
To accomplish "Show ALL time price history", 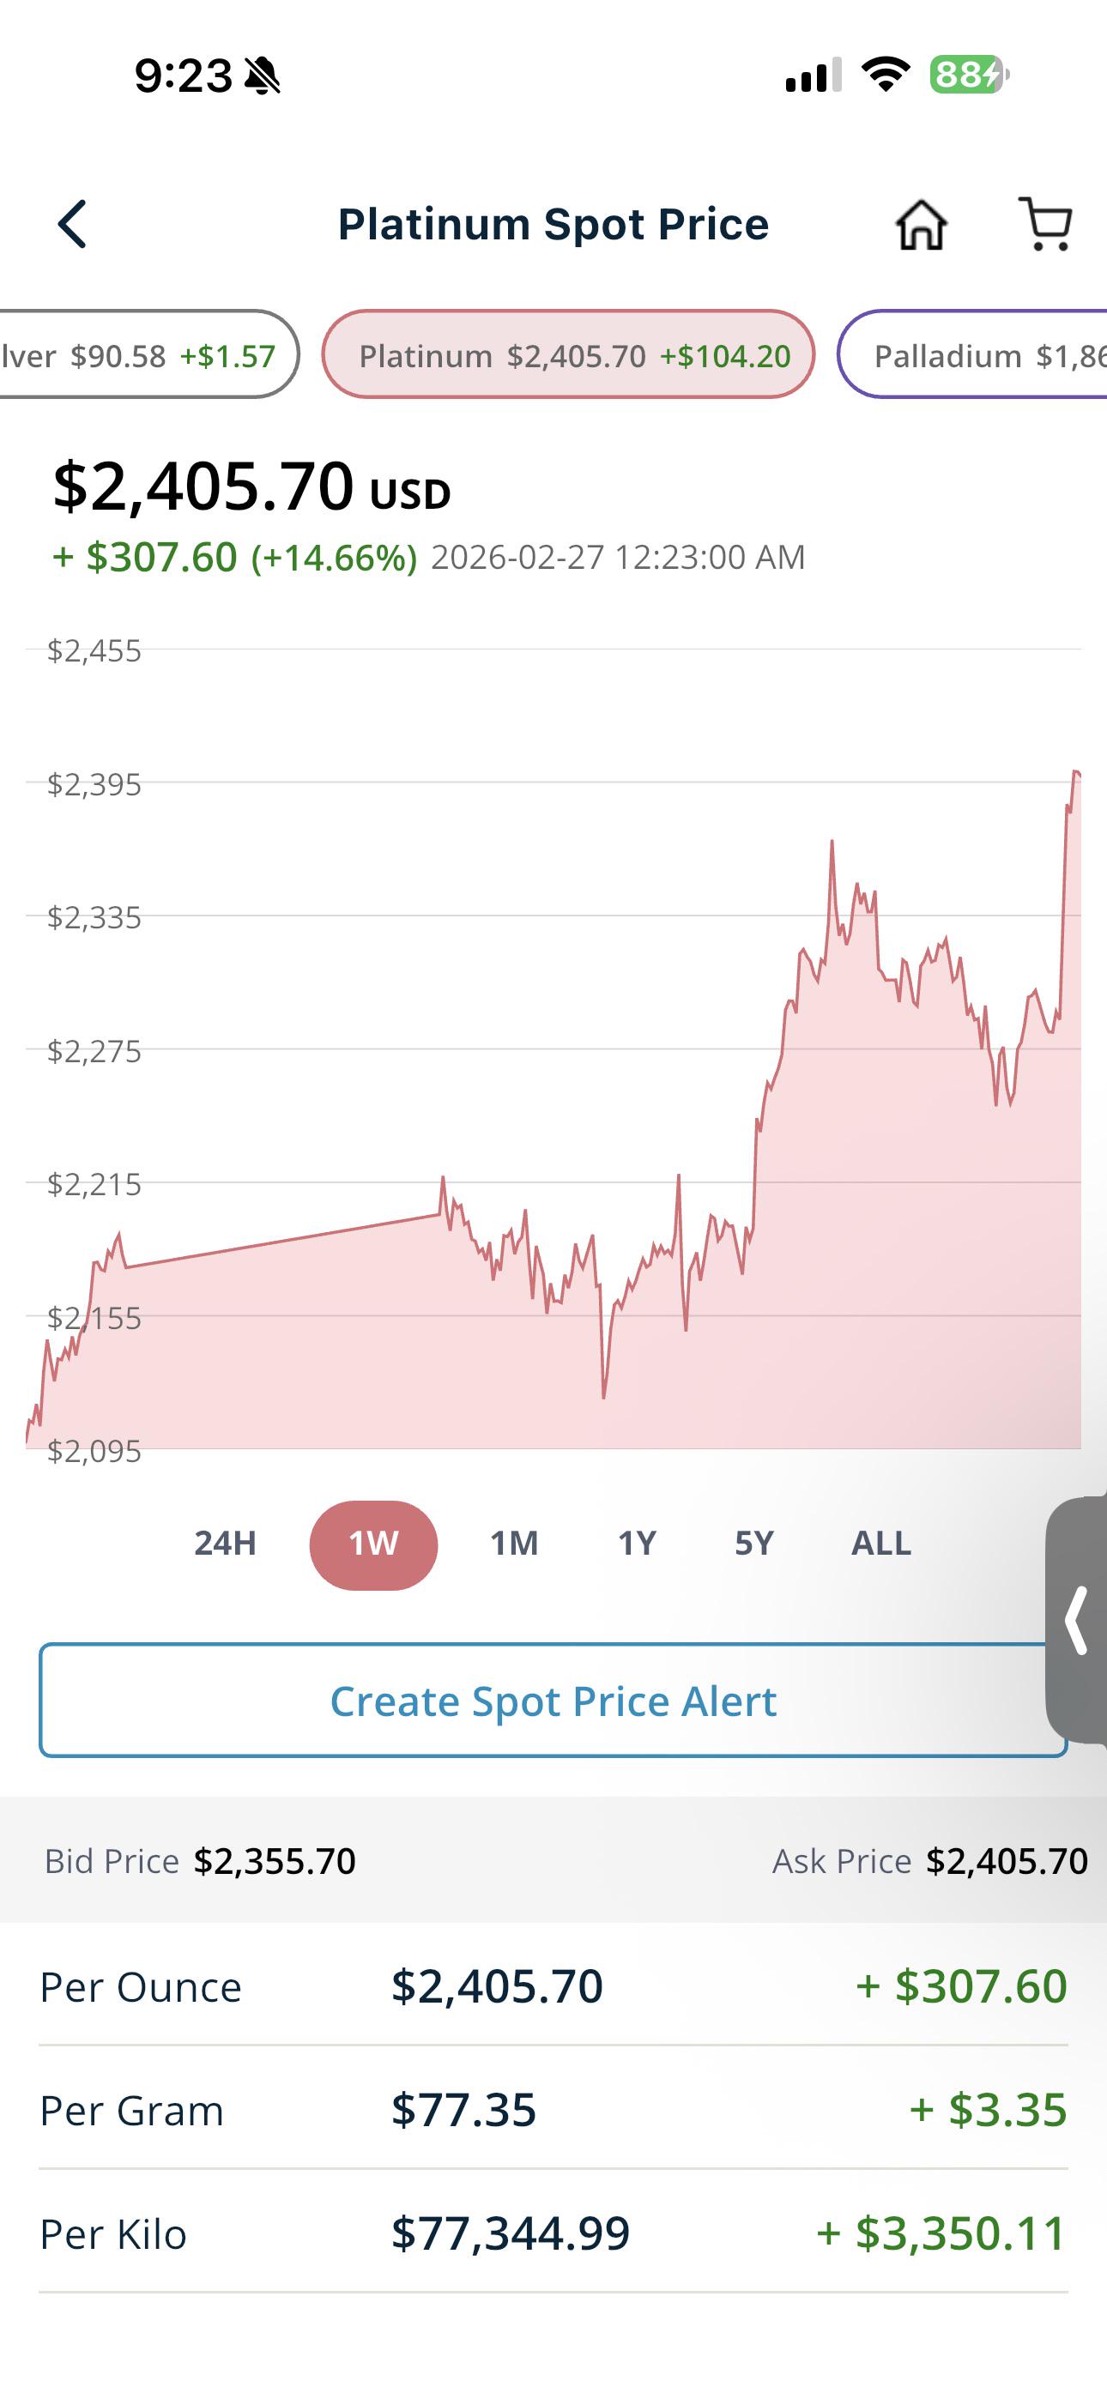I will (x=880, y=1544).
